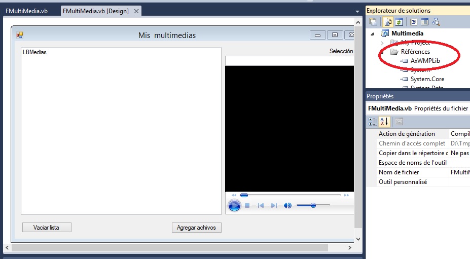The image size is (470, 259).
Task: Sort properties alphabetically
Action: 384,122
